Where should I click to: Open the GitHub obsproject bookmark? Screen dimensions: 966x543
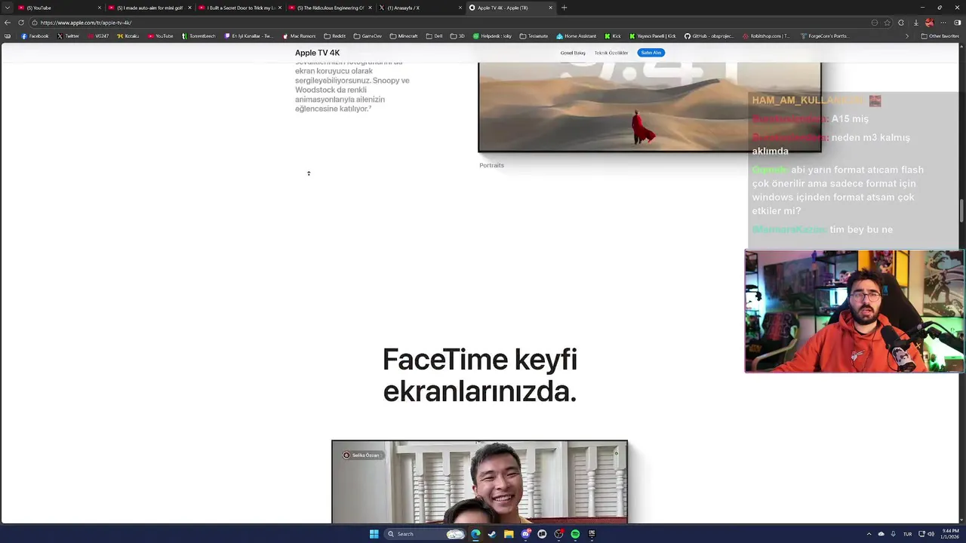[709, 36]
